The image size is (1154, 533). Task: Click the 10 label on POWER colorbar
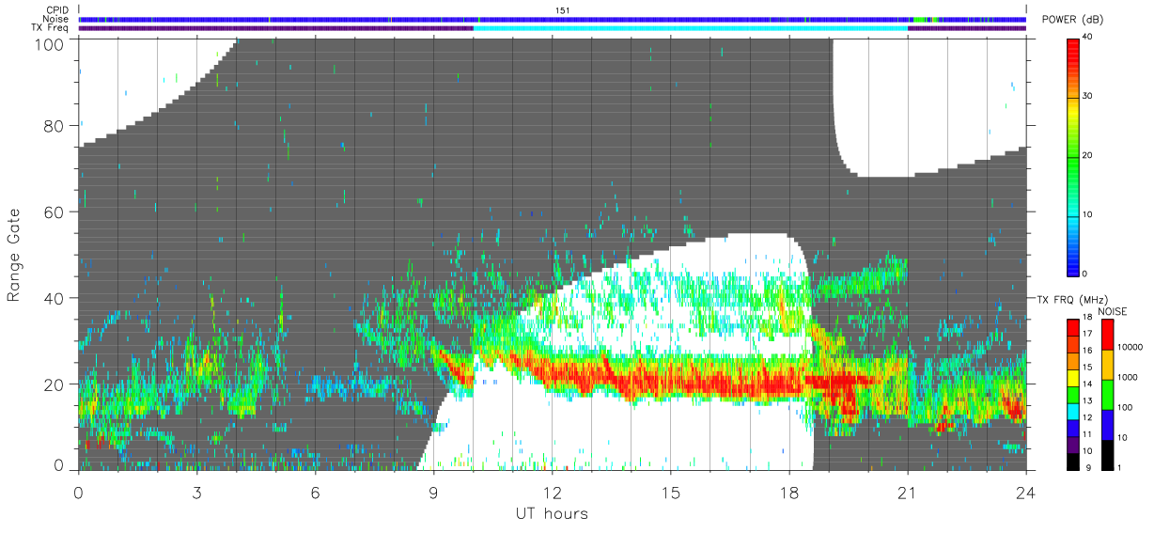pos(1087,214)
